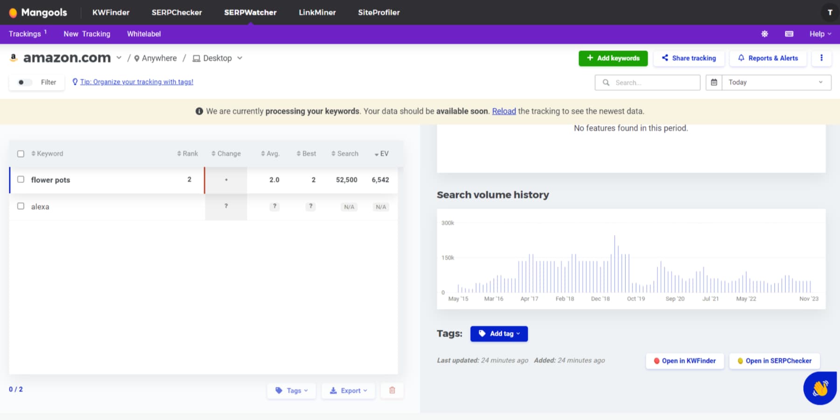Click the Search input field
The height and width of the screenshot is (420, 840).
[648, 82]
